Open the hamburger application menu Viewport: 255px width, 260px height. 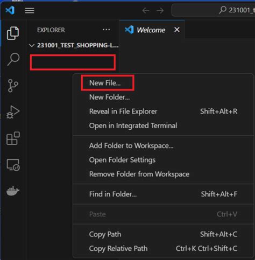(x=30, y=10)
